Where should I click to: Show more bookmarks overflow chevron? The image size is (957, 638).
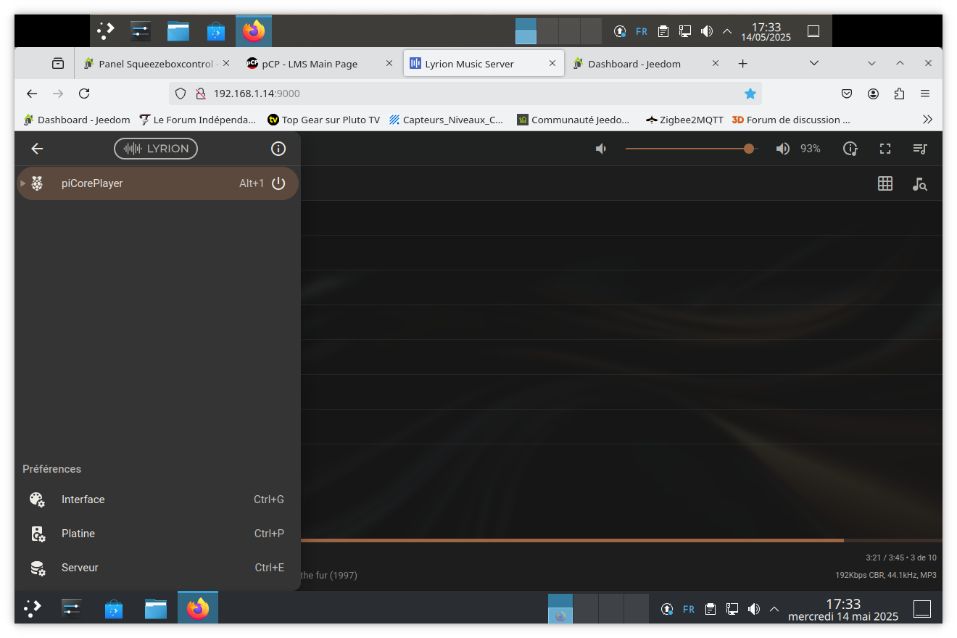point(927,120)
